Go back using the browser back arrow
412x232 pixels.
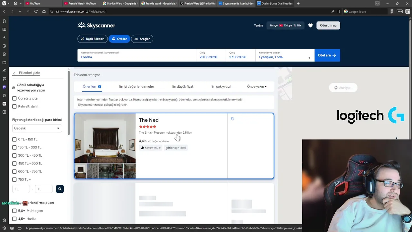pos(4,11)
